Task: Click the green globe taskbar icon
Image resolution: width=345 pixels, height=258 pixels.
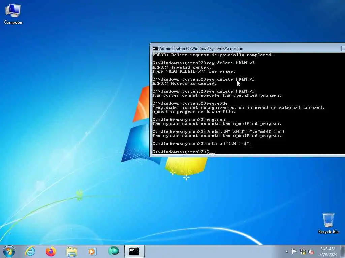Action: [114, 251]
